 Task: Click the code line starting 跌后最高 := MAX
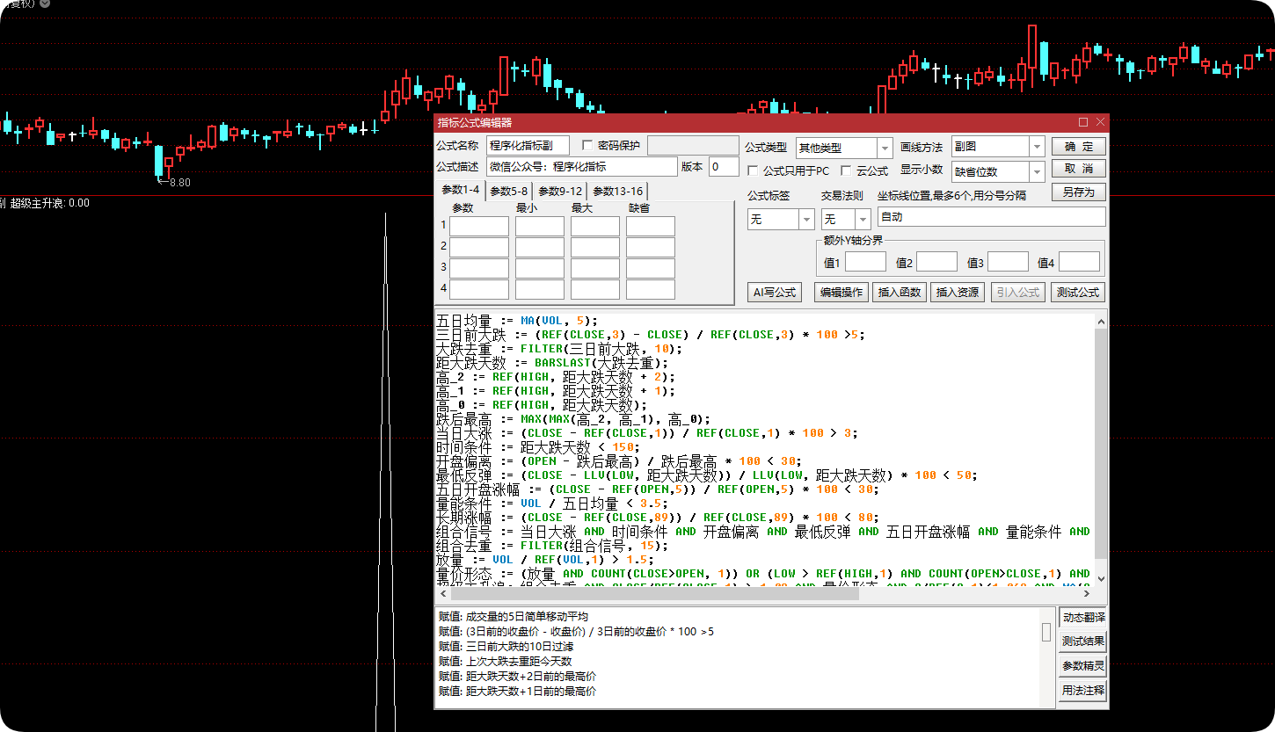pyautogui.click(x=573, y=419)
